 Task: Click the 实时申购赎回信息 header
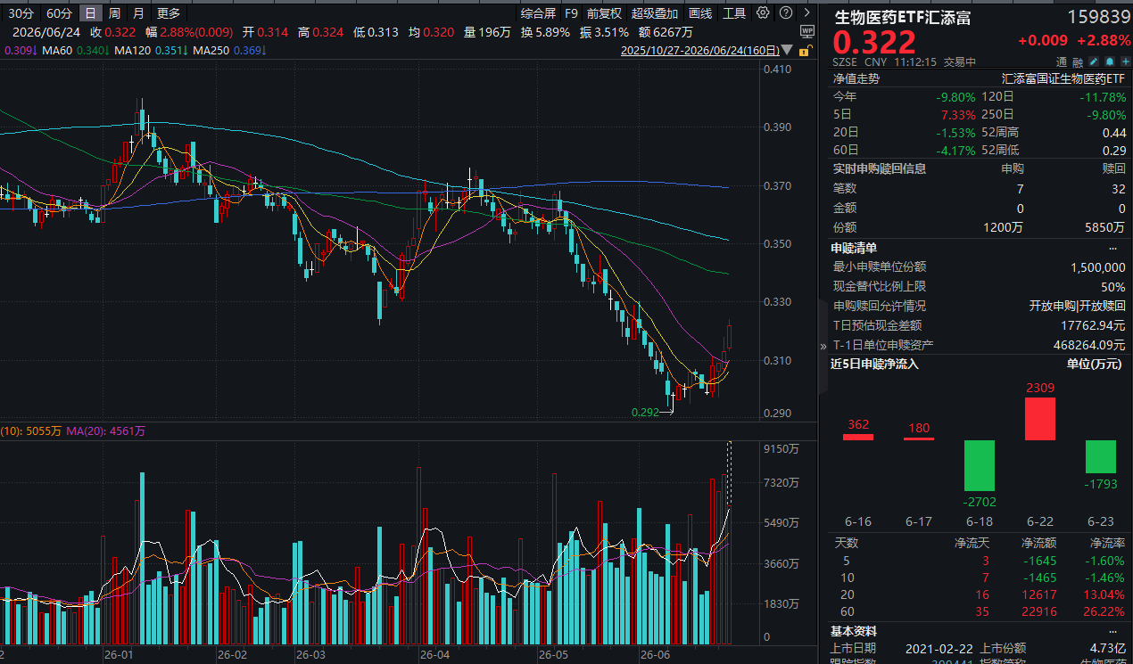point(880,168)
